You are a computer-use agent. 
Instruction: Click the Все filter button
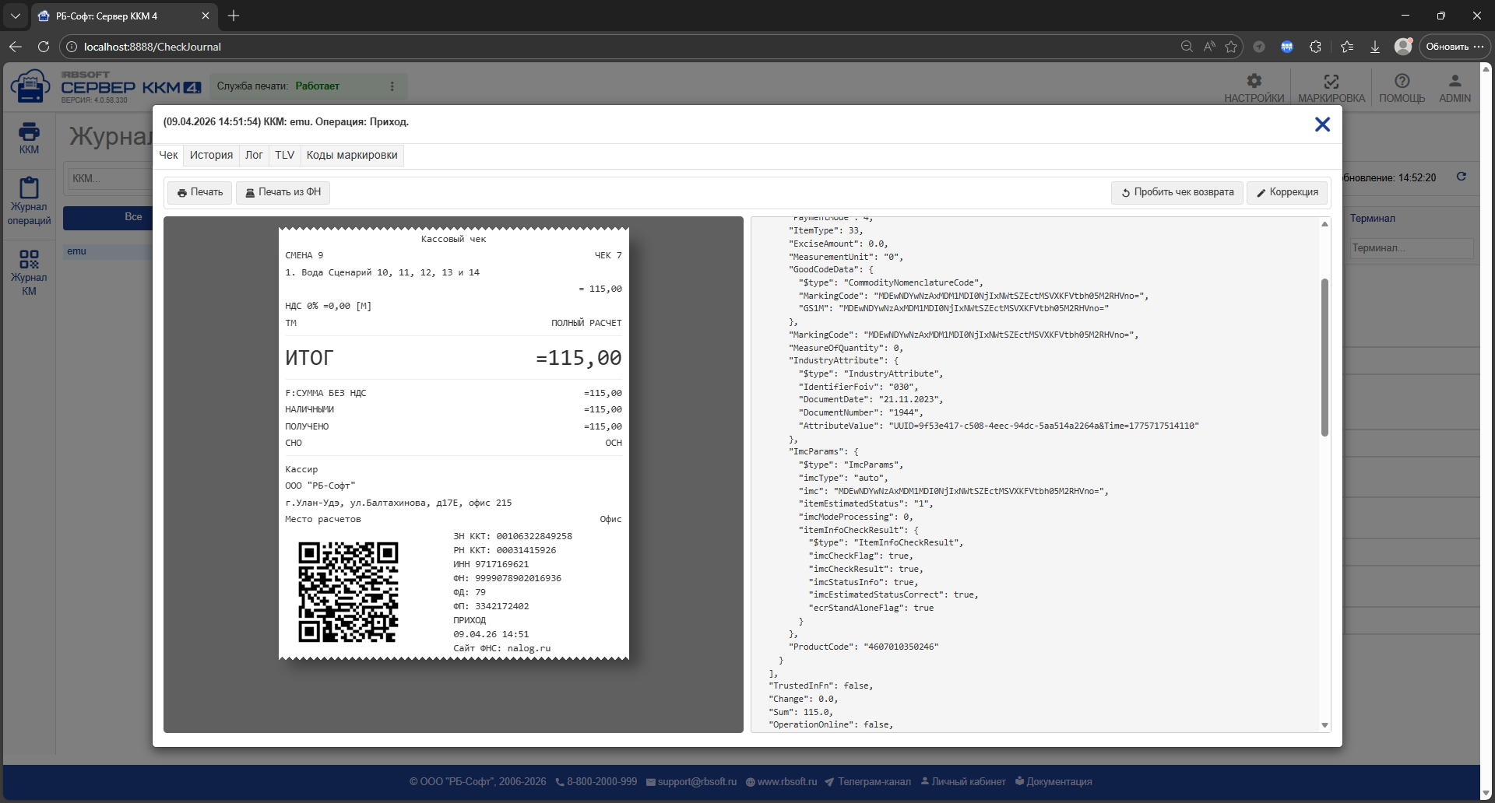pyautogui.click(x=108, y=217)
